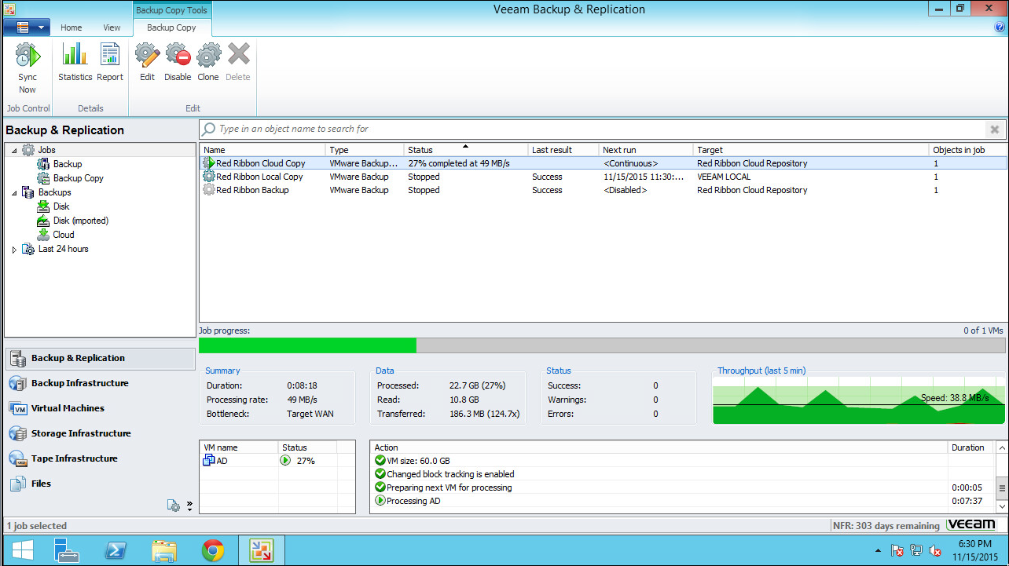Sort job list by Status column
This screenshot has height=566, width=1009.
[466, 150]
